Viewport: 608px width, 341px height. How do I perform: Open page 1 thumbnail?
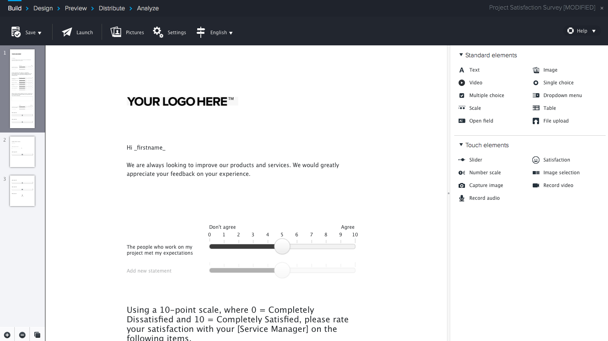tap(22, 89)
